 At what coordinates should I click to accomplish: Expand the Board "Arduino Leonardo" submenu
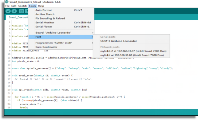tap(61, 33)
